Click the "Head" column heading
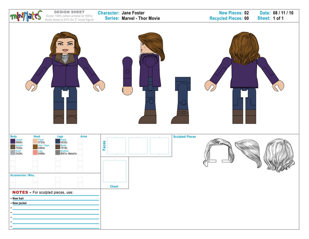 [37, 136]
